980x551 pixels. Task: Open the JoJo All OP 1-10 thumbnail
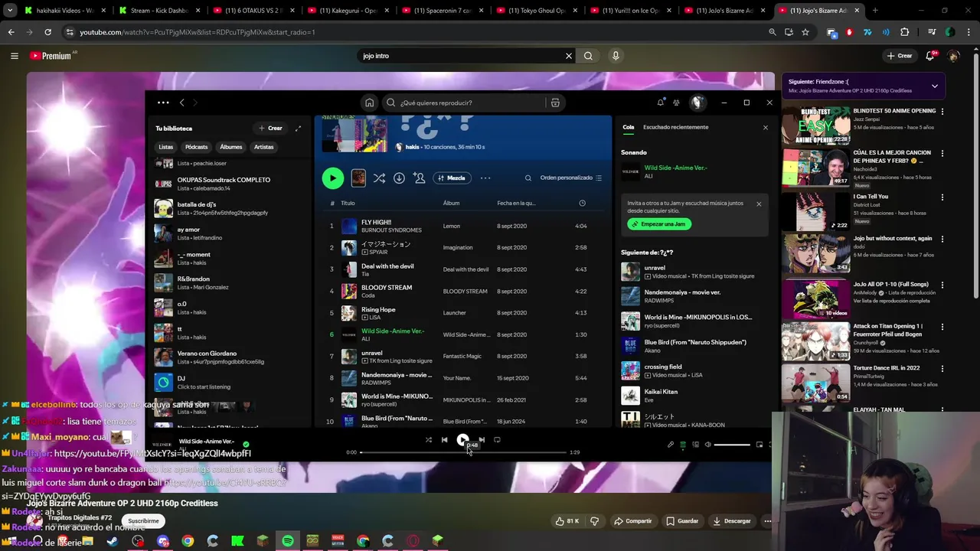point(815,298)
